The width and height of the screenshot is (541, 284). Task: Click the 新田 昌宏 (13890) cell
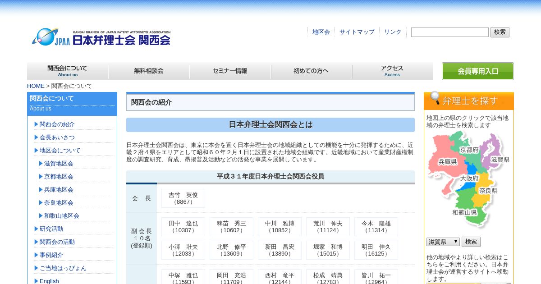pyautogui.click(x=280, y=250)
